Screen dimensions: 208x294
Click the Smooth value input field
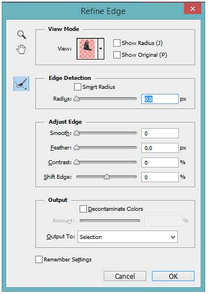click(160, 133)
